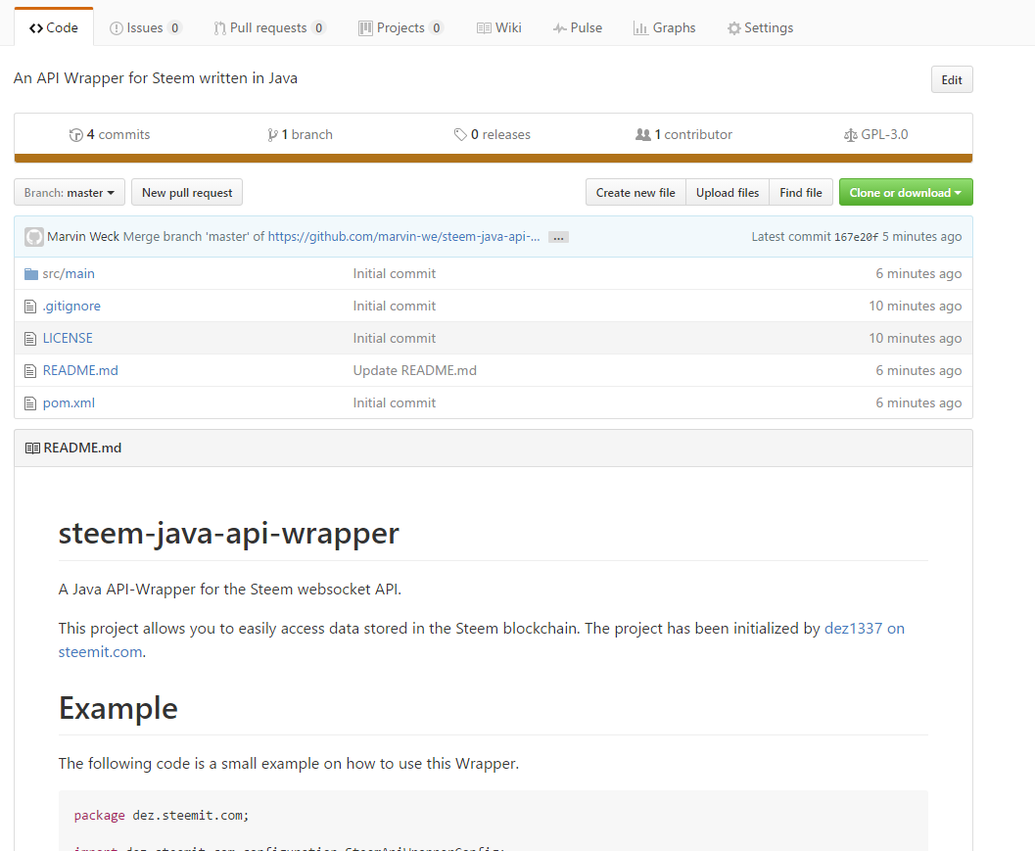
Task: Click the src/main folder icon
Action: [x=31, y=274]
